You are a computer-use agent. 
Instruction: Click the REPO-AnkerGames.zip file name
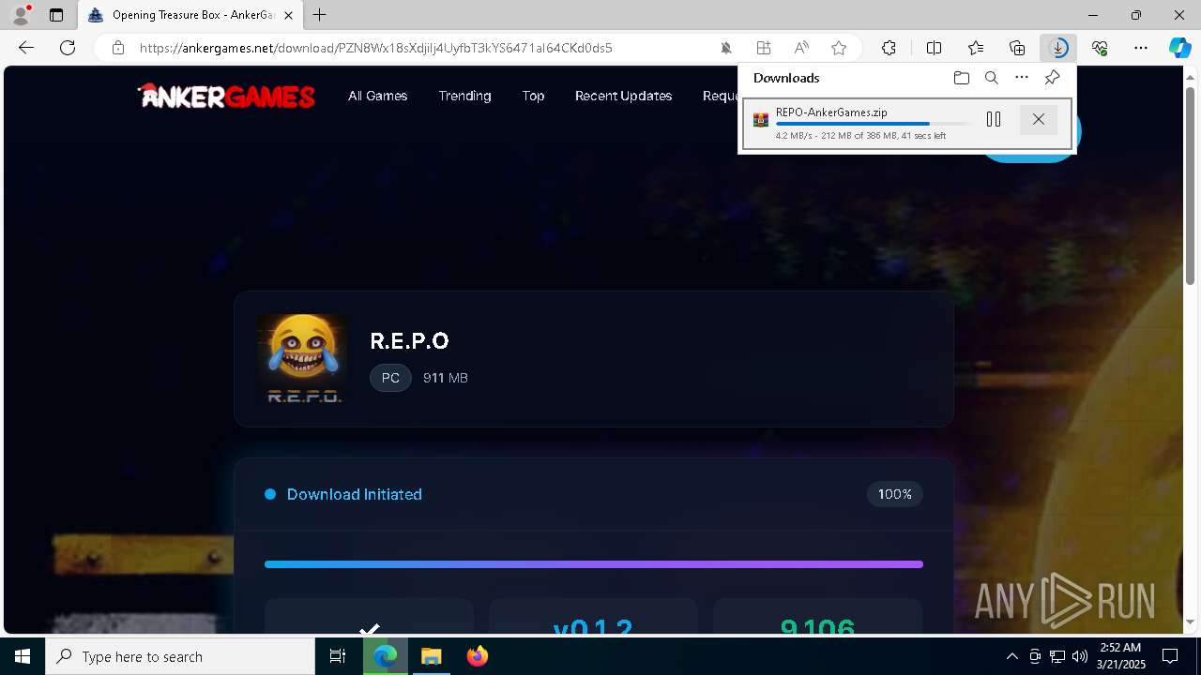(x=831, y=112)
